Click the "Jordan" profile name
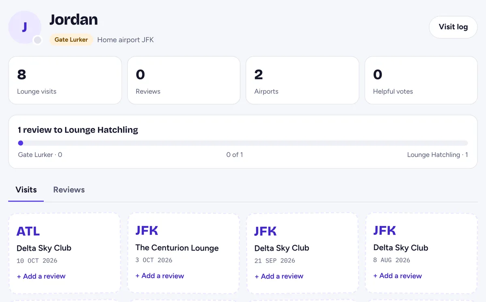486x302 pixels. pyautogui.click(x=74, y=19)
